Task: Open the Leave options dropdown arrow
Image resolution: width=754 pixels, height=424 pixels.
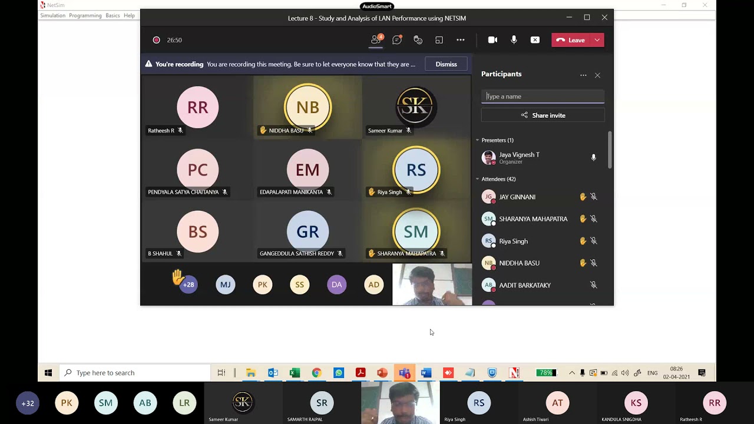Action: coord(597,40)
